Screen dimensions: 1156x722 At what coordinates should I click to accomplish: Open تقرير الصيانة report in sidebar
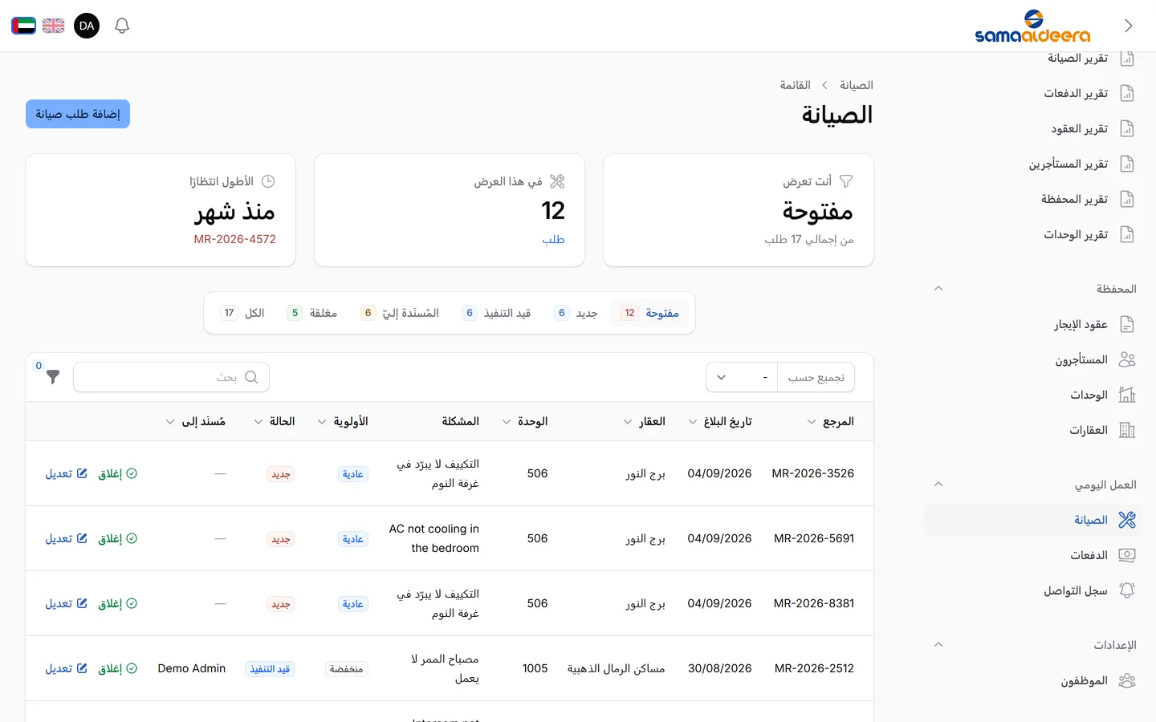1090,59
